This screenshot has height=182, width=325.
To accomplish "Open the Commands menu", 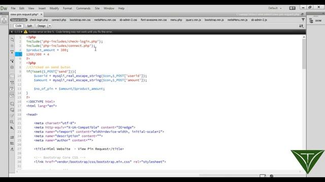I will tap(83, 8).
